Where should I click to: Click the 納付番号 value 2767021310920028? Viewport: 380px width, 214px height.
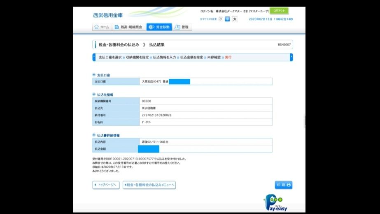click(156, 115)
